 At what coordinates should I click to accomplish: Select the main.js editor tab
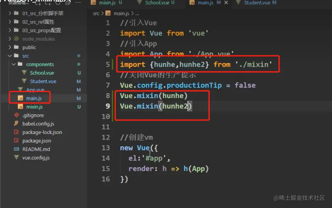(205, 3)
